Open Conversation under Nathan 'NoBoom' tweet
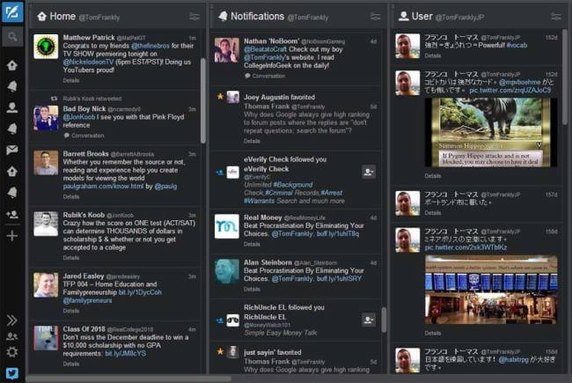 coord(265,76)
